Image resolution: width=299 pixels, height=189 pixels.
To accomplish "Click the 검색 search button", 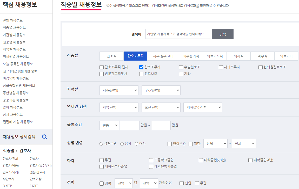I will [222, 34].
